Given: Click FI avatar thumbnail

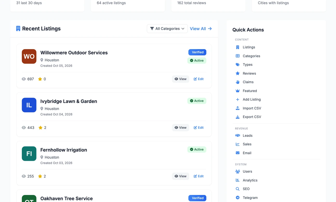Looking at the screenshot, I should pos(29,154).
